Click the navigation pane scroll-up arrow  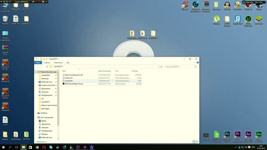click(58, 70)
